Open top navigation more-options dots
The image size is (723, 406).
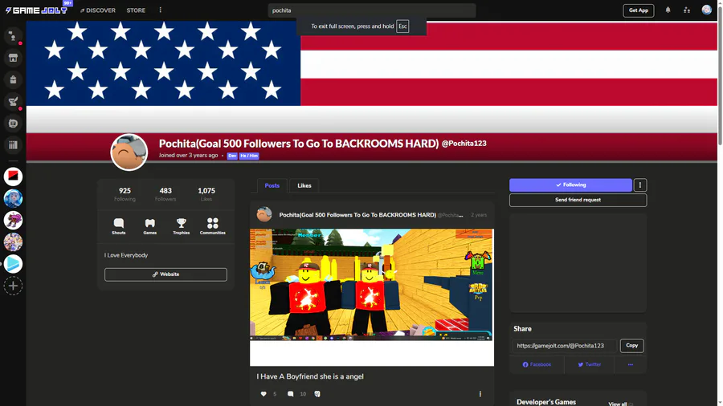pyautogui.click(x=161, y=10)
